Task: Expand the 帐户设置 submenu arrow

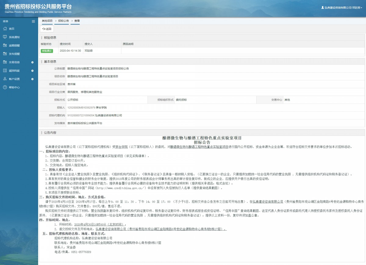Action: coord(32,79)
